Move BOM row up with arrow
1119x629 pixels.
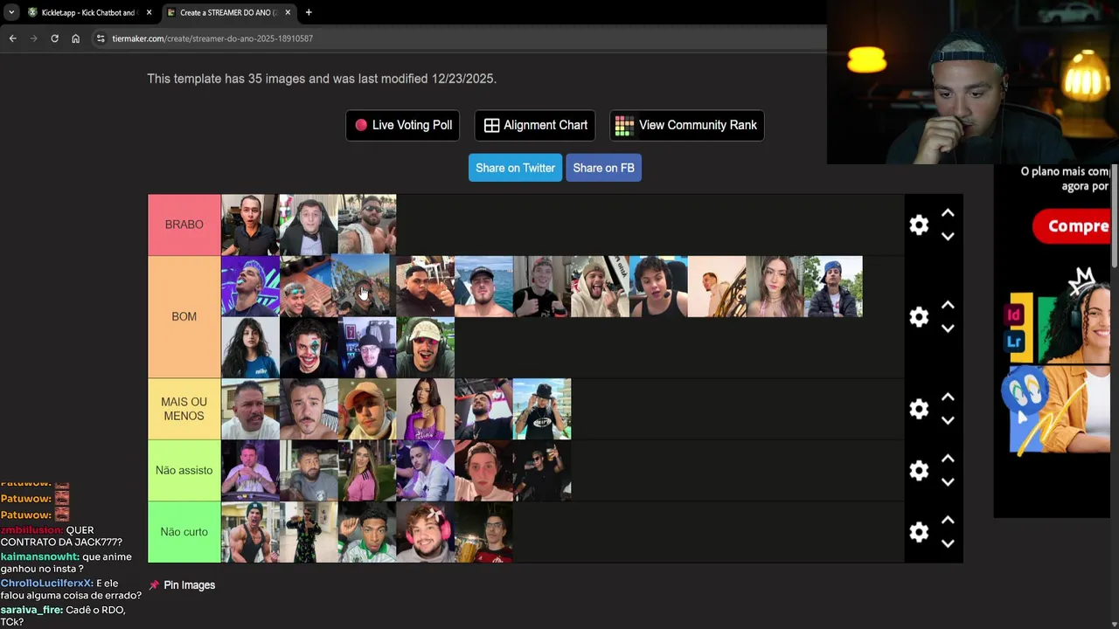tap(948, 305)
